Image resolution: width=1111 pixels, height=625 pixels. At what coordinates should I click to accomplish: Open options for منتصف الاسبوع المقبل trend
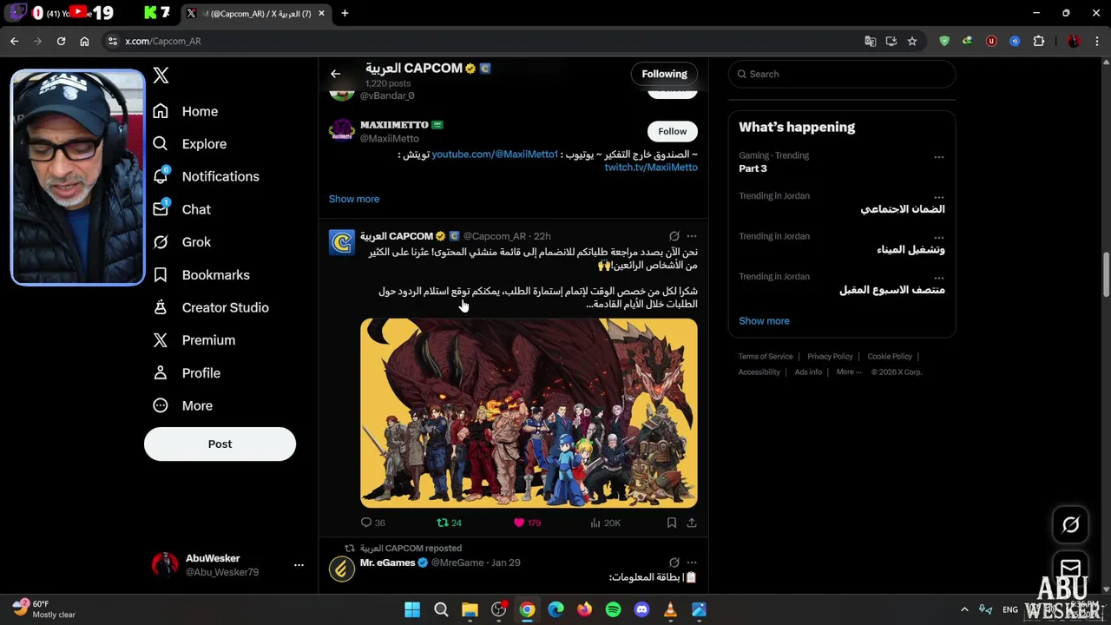click(938, 278)
